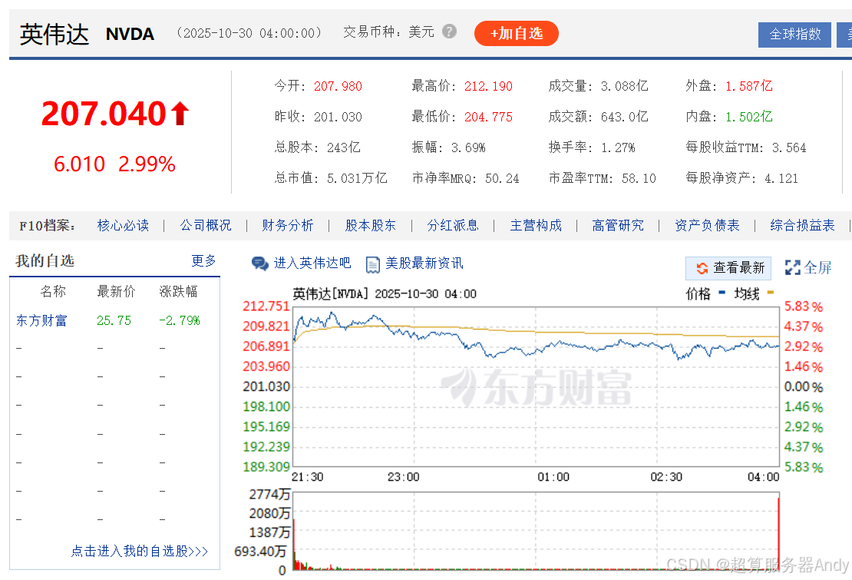Click the 最低价 204.775 value
The height and width of the screenshot is (580, 852).
pyautogui.click(x=488, y=117)
